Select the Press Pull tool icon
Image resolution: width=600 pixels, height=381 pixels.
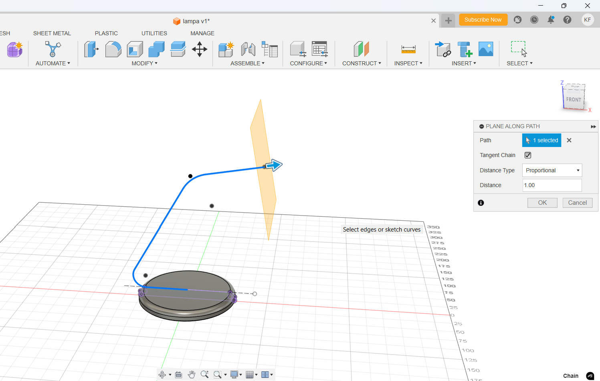(x=91, y=49)
